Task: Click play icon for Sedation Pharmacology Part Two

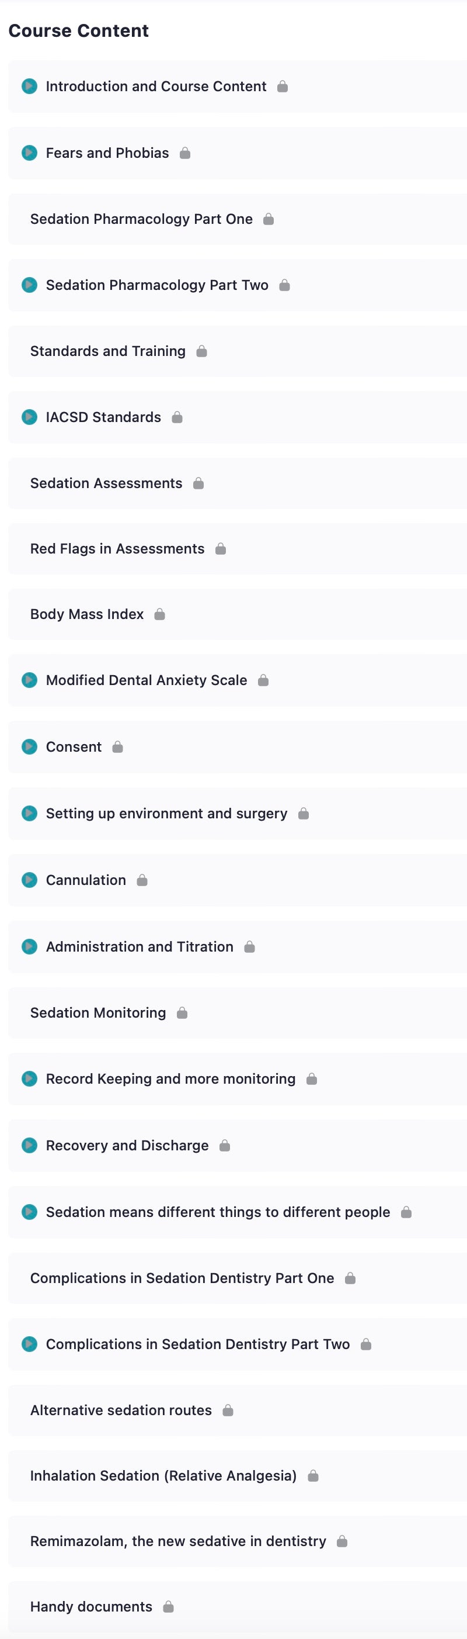Action: tap(29, 285)
